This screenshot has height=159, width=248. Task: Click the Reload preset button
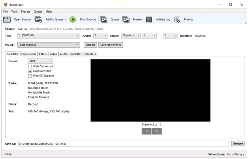[90, 45]
